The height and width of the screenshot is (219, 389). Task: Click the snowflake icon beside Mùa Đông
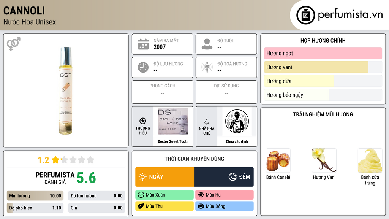(x=201, y=206)
